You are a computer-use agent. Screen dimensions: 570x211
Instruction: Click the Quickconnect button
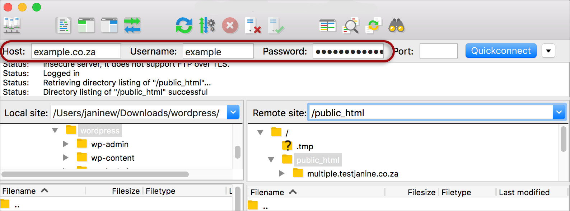501,51
